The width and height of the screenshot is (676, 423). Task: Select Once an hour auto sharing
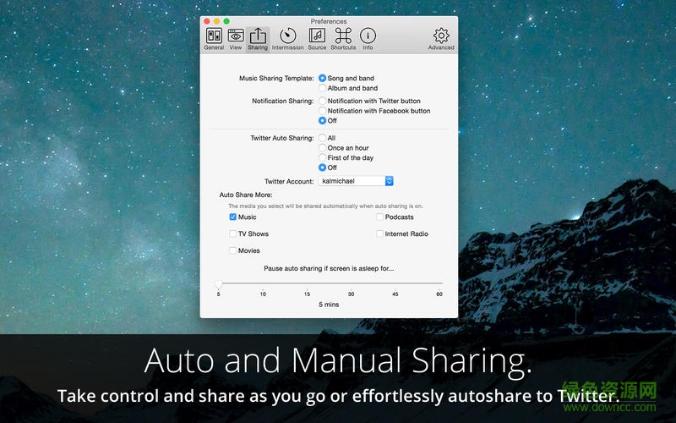(x=323, y=148)
